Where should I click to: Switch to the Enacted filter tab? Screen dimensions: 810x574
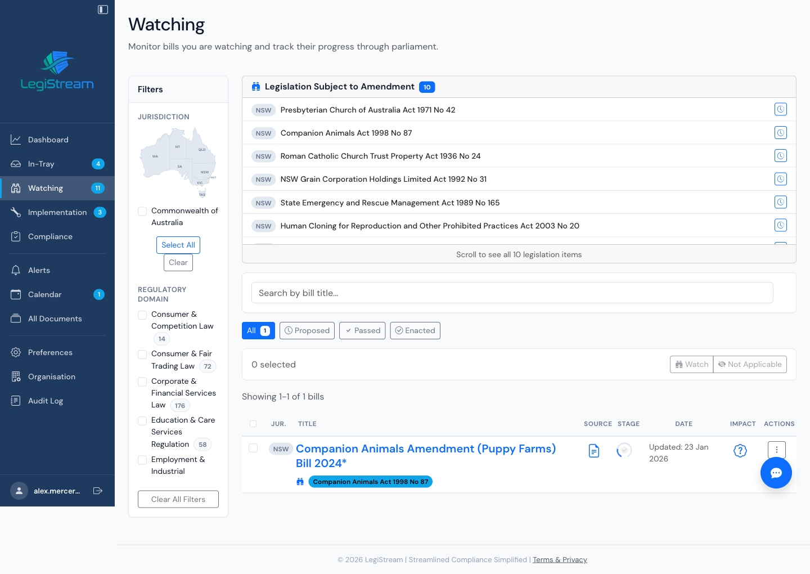coord(415,330)
